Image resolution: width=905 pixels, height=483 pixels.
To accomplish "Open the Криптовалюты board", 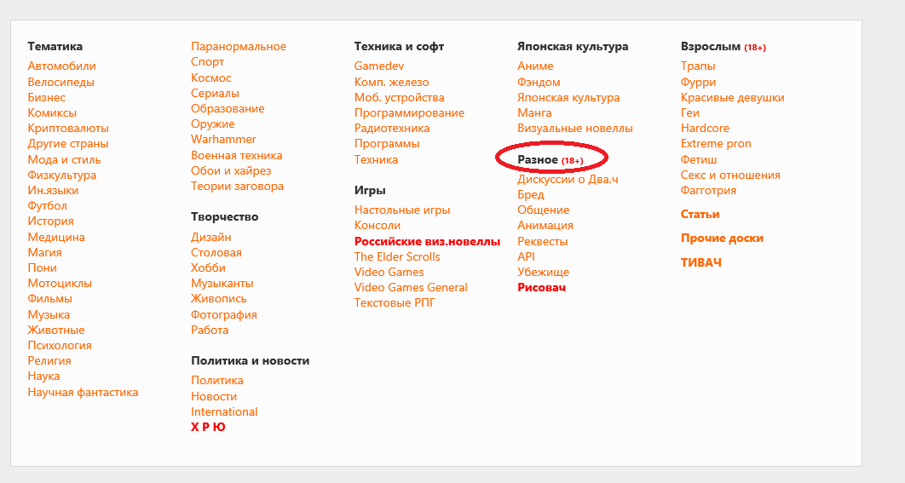I will tap(68, 128).
